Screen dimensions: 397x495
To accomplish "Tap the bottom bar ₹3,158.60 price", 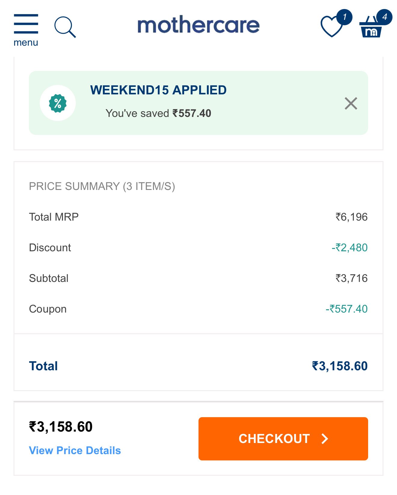I will (61, 427).
